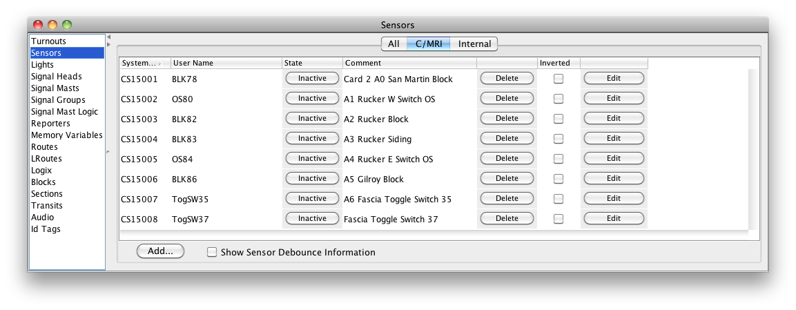Edit sensor BLK86

(x=614, y=179)
